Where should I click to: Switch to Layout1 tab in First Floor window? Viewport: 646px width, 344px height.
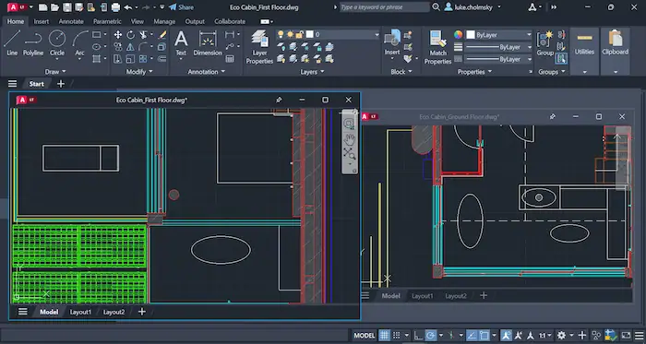point(80,312)
